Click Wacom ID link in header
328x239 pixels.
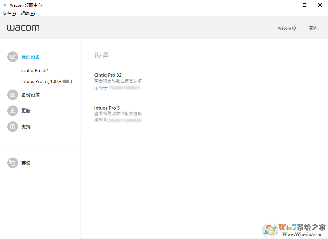coord(287,28)
